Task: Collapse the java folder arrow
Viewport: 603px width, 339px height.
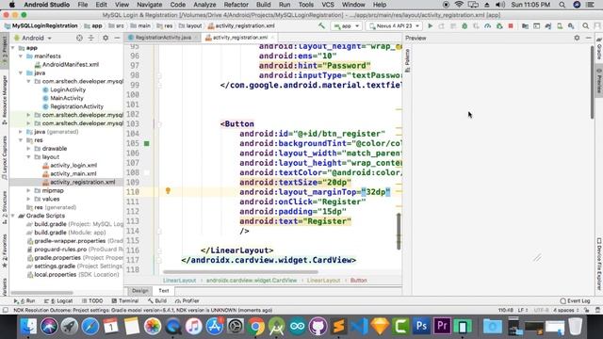Action: [x=21, y=73]
